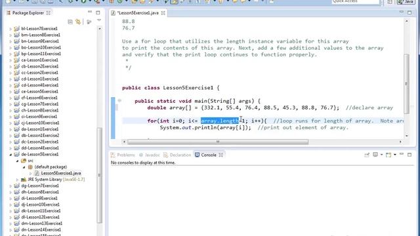Select the Lesson5Exercise1.java editor tab

pos(138,13)
